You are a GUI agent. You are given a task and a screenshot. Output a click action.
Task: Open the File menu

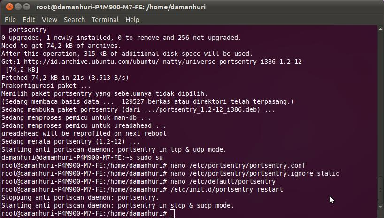10,20
